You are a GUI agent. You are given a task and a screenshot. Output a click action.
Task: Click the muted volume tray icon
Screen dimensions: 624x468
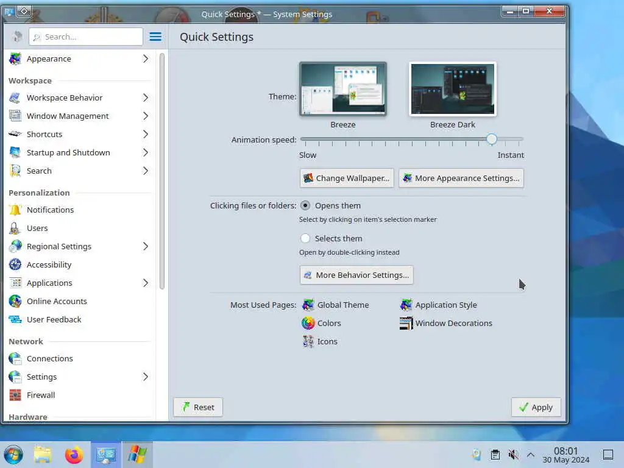pyautogui.click(x=513, y=455)
